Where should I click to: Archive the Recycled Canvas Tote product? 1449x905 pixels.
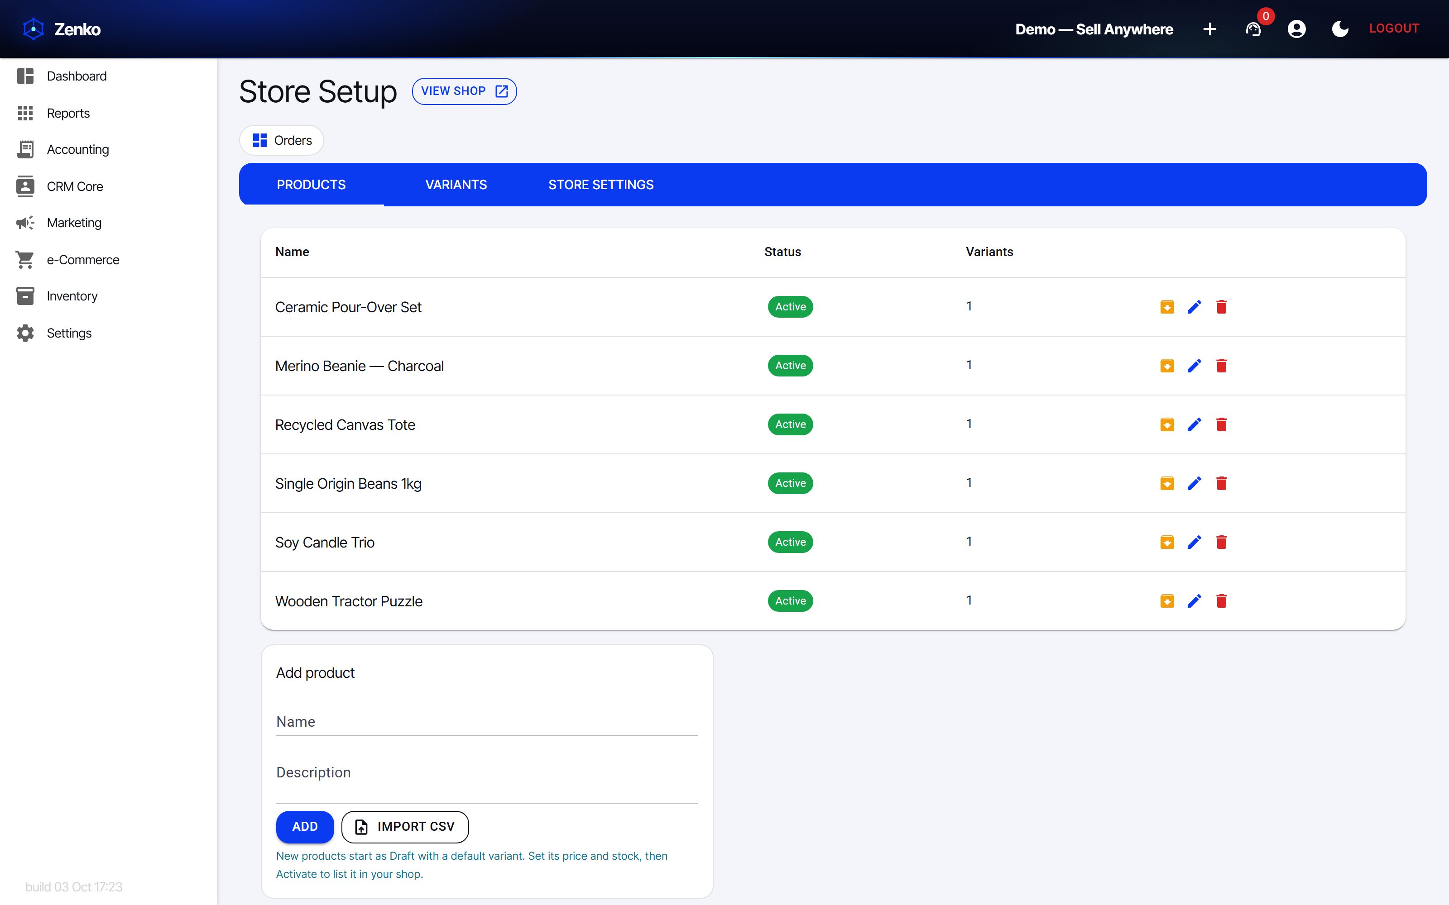(1167, 424)
